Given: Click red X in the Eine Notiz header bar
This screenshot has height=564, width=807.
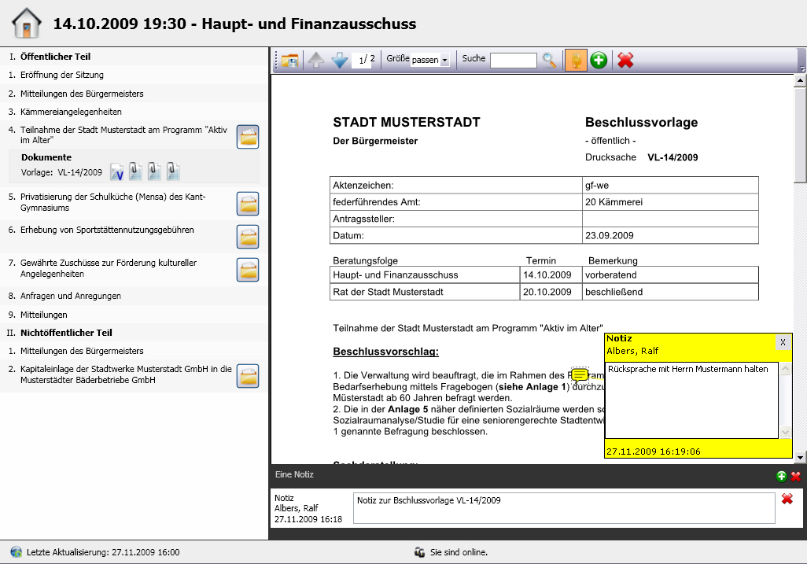Looking at the screenshot, I should [x=796, y=477].
